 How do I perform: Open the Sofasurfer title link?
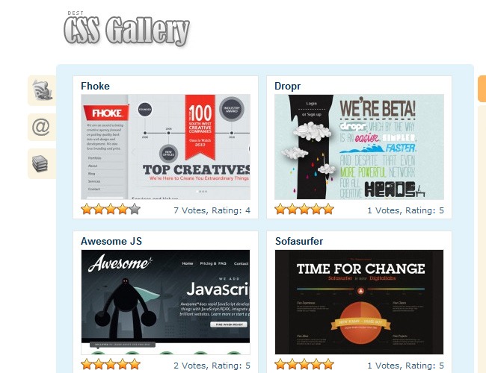click(x=299, y=241)
